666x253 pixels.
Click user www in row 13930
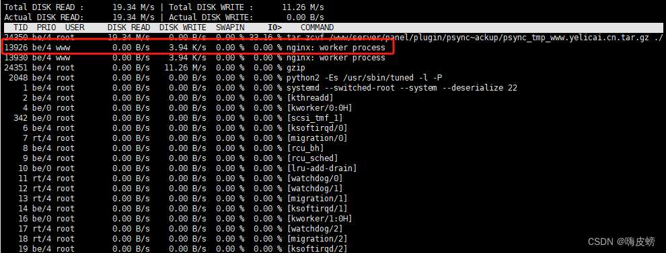[63, 58]
